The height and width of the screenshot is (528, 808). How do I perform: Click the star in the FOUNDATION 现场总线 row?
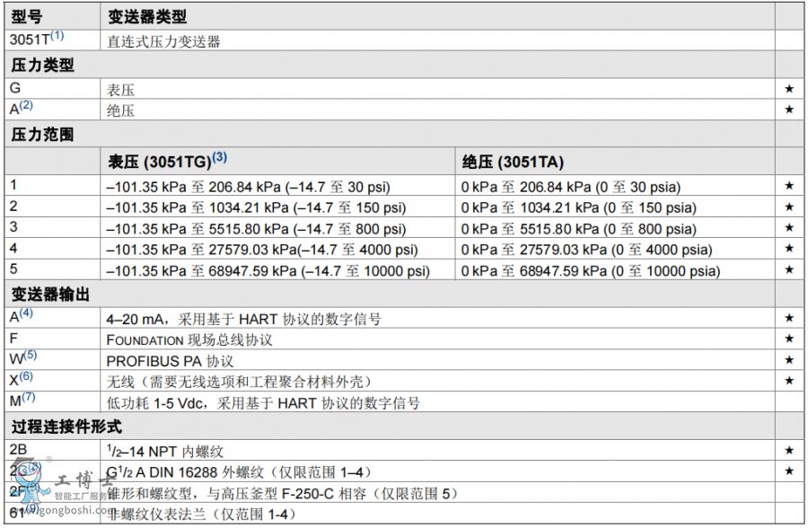click(789, 339)
